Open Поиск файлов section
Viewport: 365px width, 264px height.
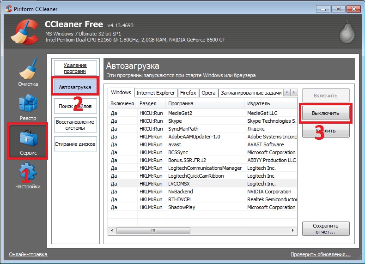click(75, 106)
